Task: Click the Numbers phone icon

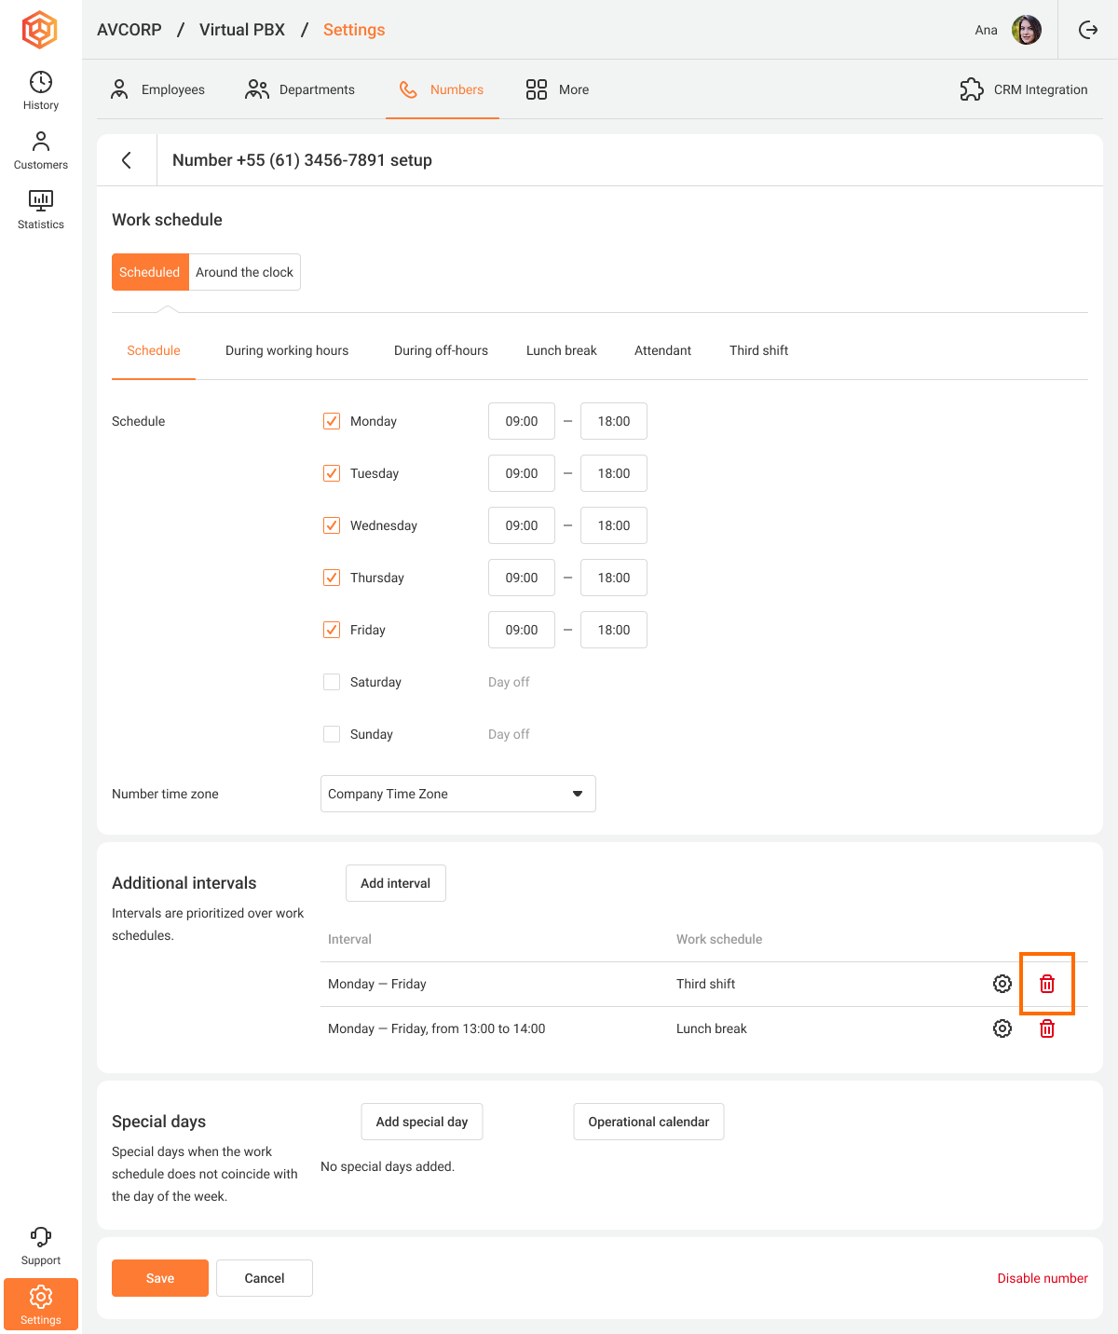Action: tap(408, 89)
